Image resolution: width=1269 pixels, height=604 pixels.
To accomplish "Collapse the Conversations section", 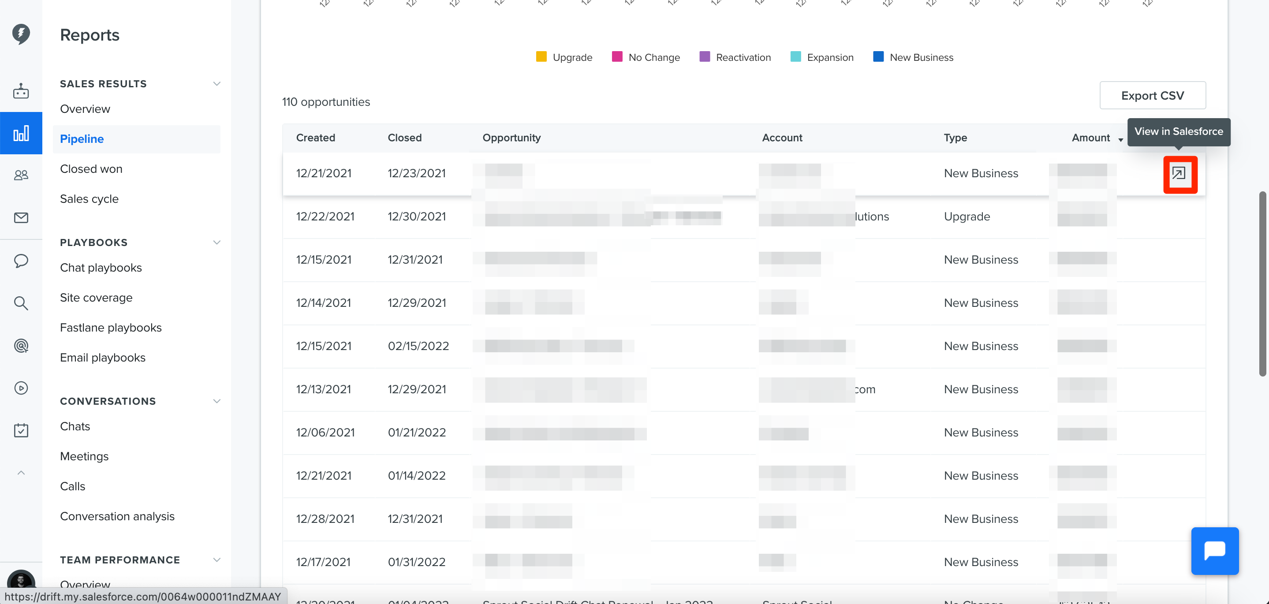I will click(216, 401).
